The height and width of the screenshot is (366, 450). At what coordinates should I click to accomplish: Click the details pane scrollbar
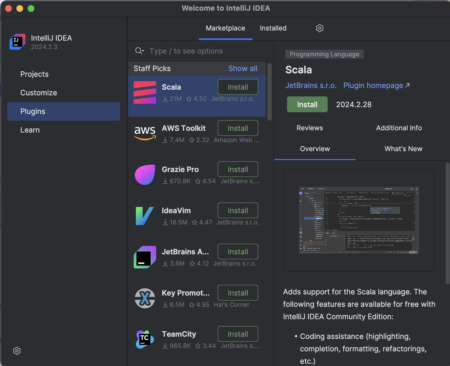447,223
